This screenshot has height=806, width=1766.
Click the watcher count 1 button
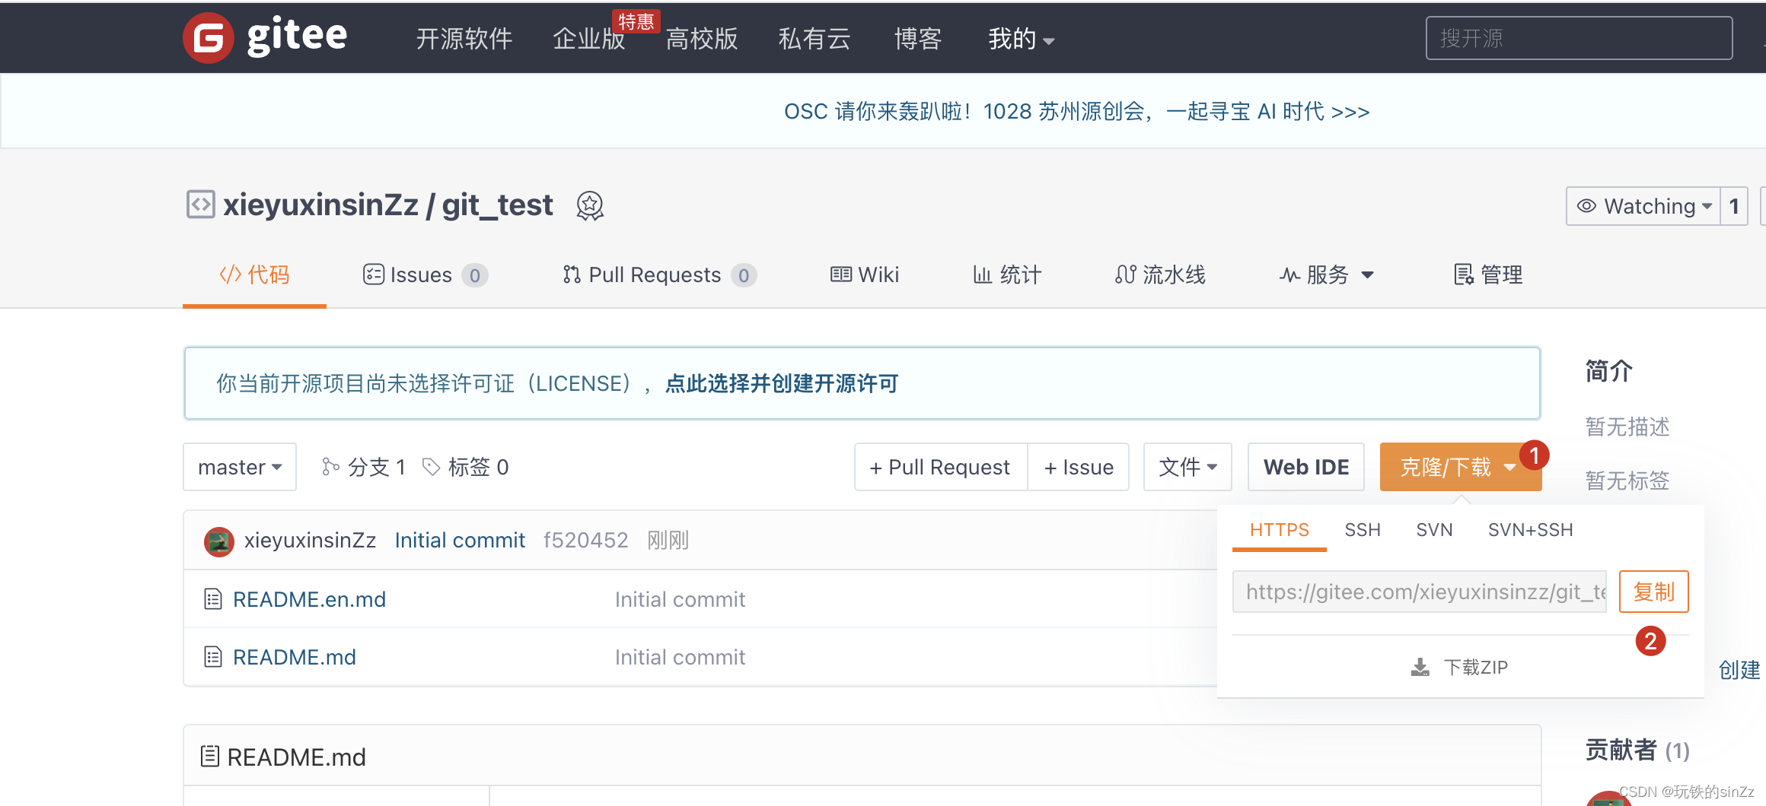(1734, 206)
